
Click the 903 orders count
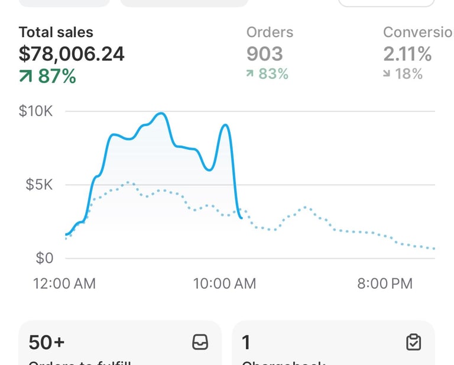pyautogui.click(x=265, y=54)
